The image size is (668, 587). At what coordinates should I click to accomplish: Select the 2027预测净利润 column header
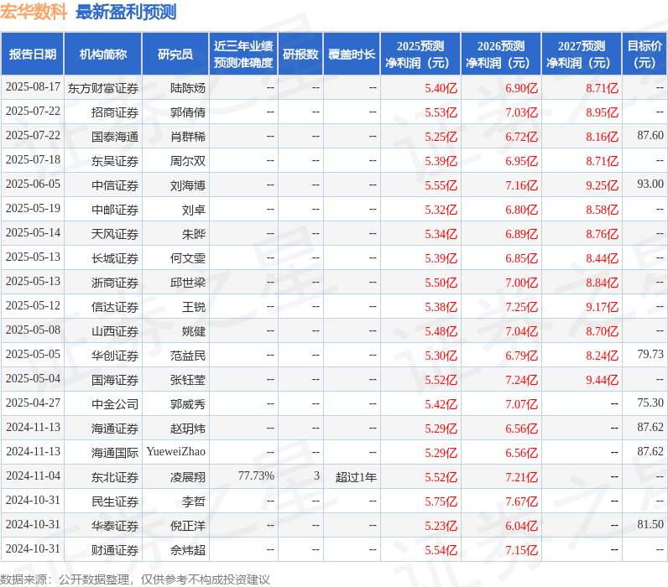click(x=582, y=54)
